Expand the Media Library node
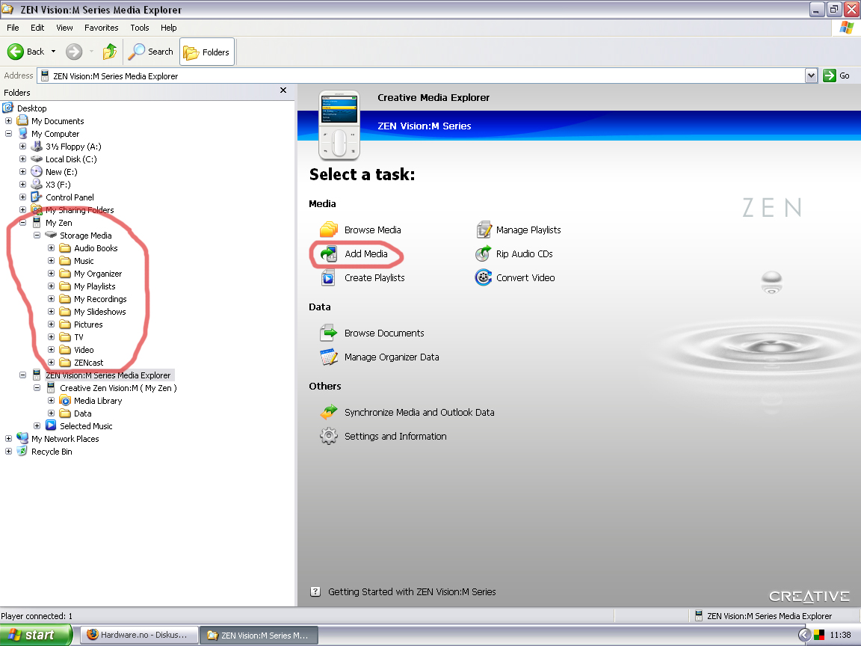This screenshot has height=646, width=861. point(51,401)
